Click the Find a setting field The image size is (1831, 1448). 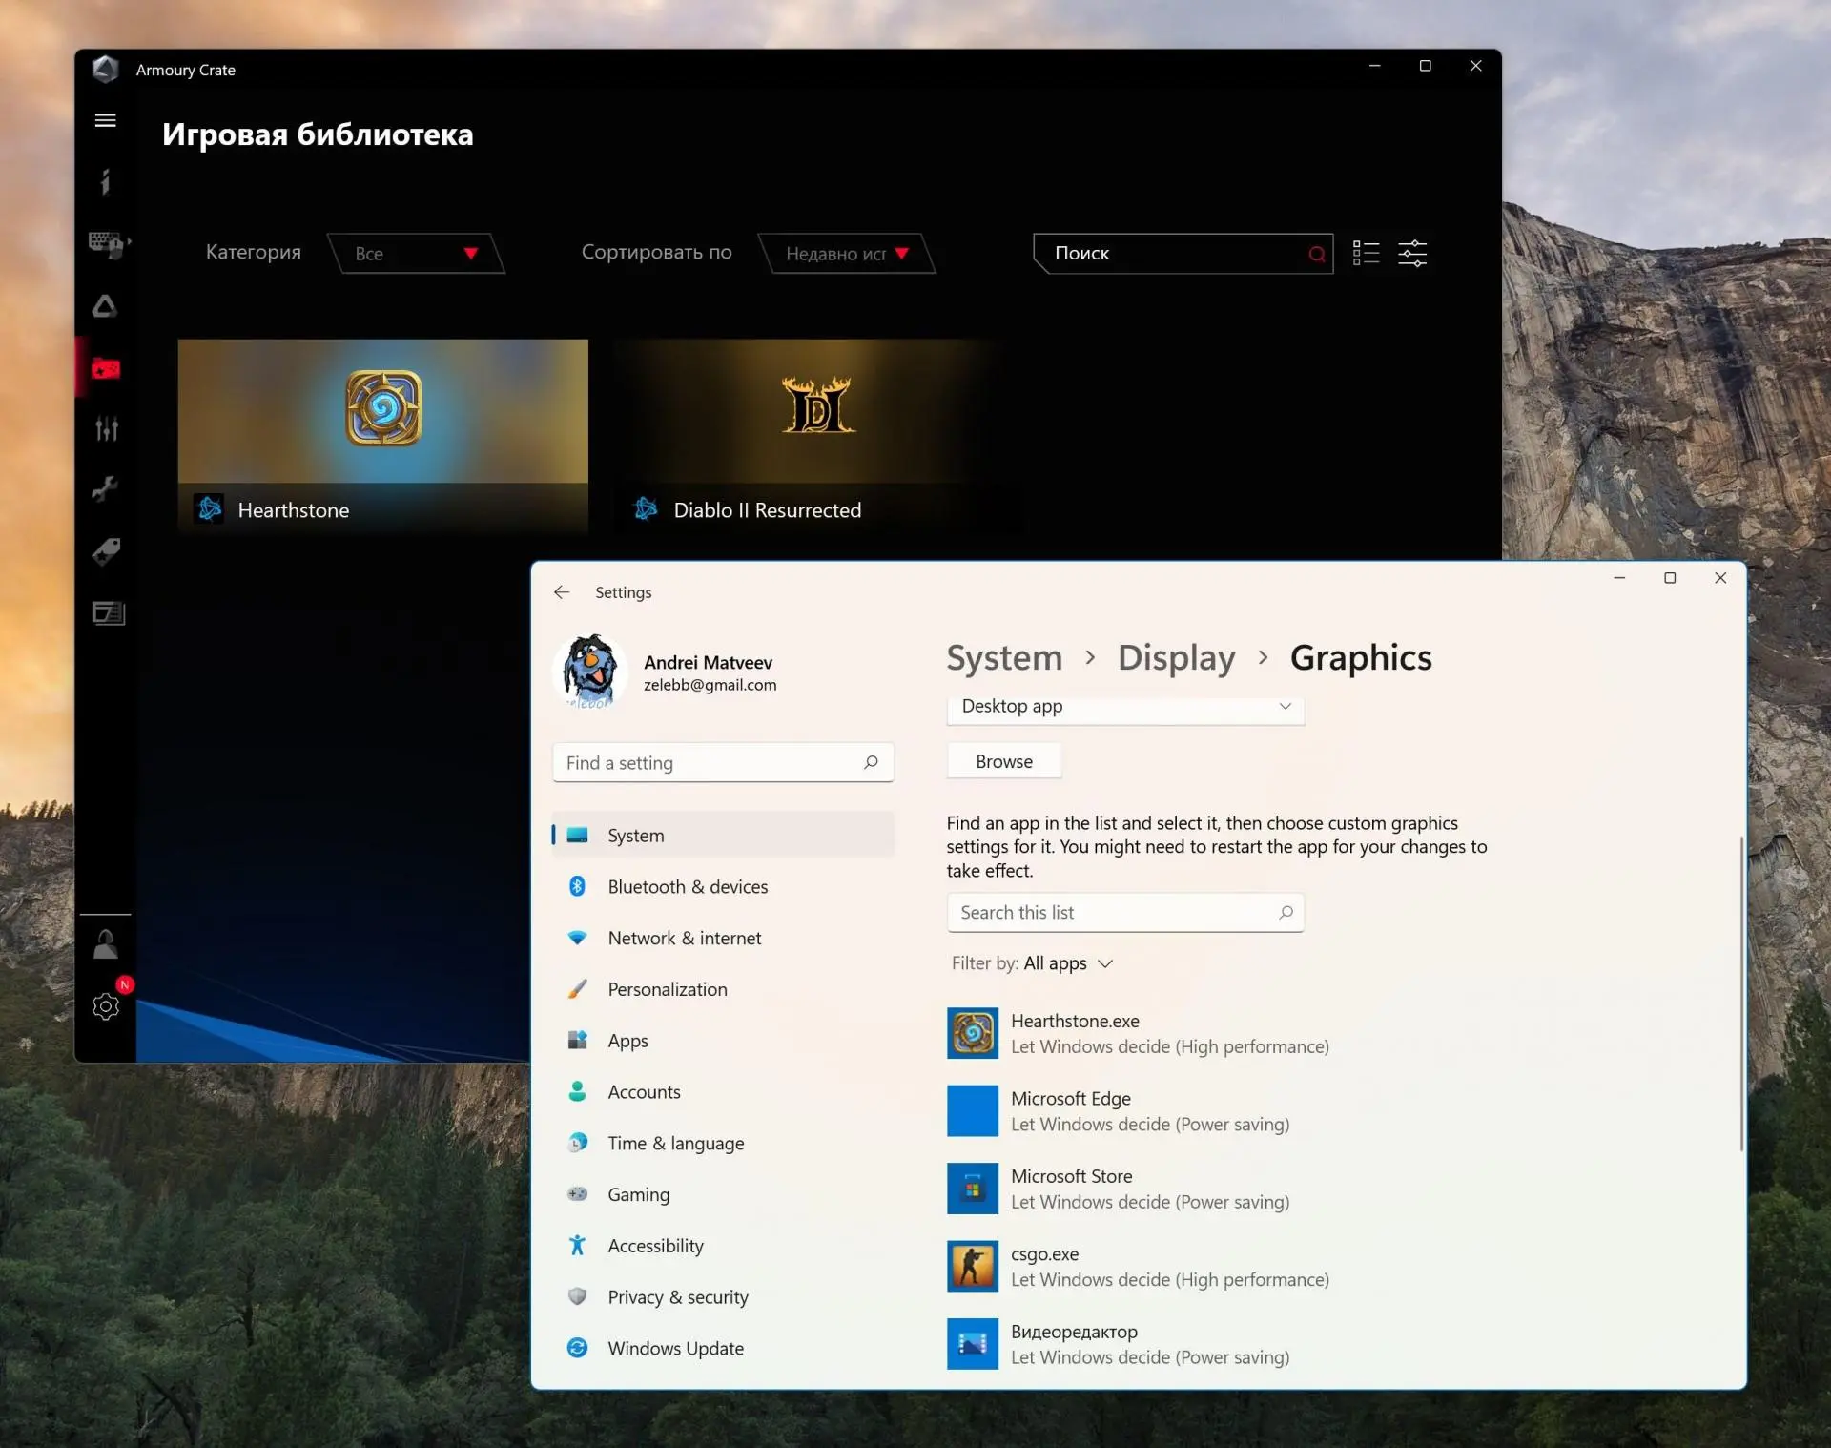[x=723, y=762]
